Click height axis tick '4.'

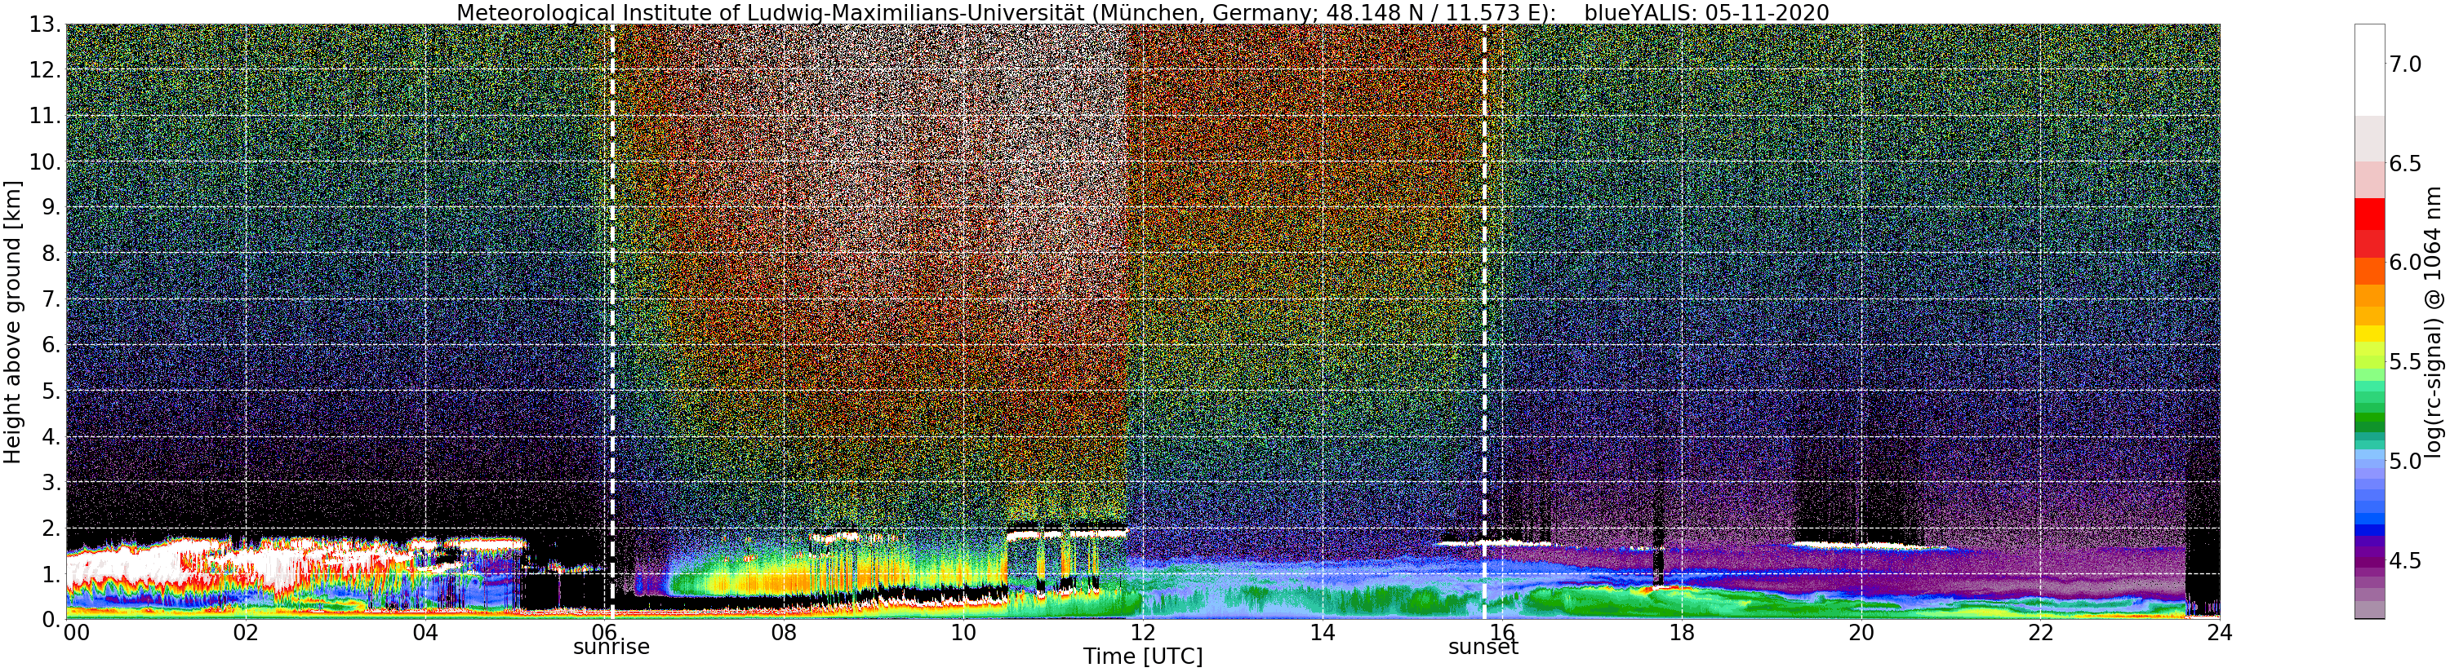51,436
